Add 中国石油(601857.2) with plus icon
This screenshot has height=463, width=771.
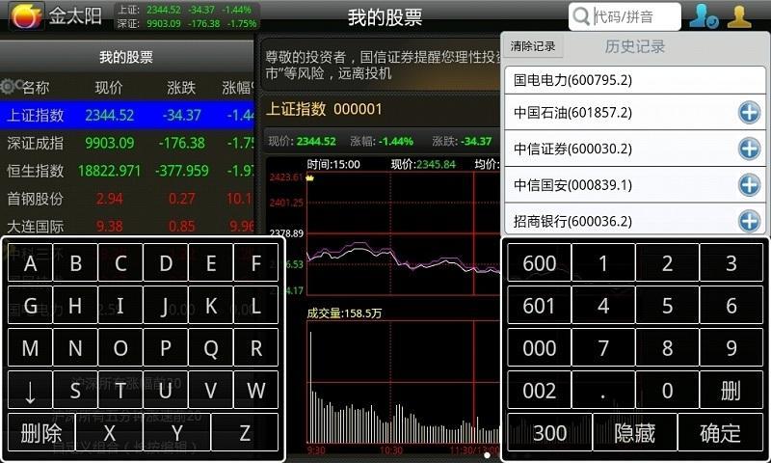[x=749, y=113]
